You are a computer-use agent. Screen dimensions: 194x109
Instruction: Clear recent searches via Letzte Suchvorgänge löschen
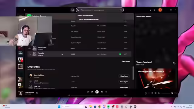(89, 19)
